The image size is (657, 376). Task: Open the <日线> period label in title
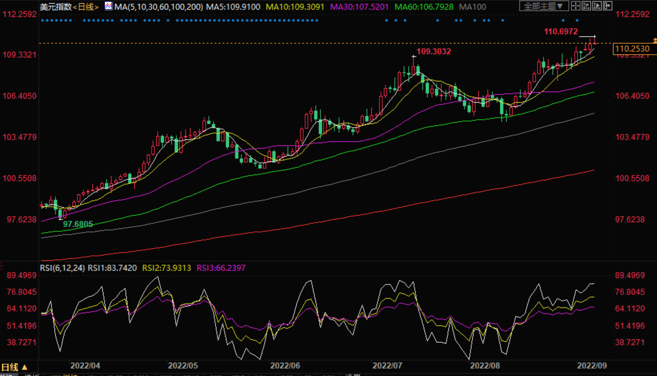(x=86, y=7)
